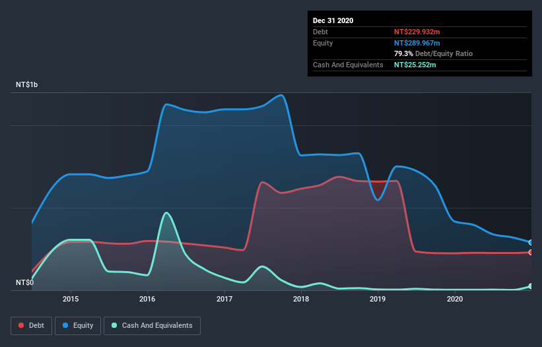
Task: Click the NT$289.967m equity value
Action: (x=417, y=43)
